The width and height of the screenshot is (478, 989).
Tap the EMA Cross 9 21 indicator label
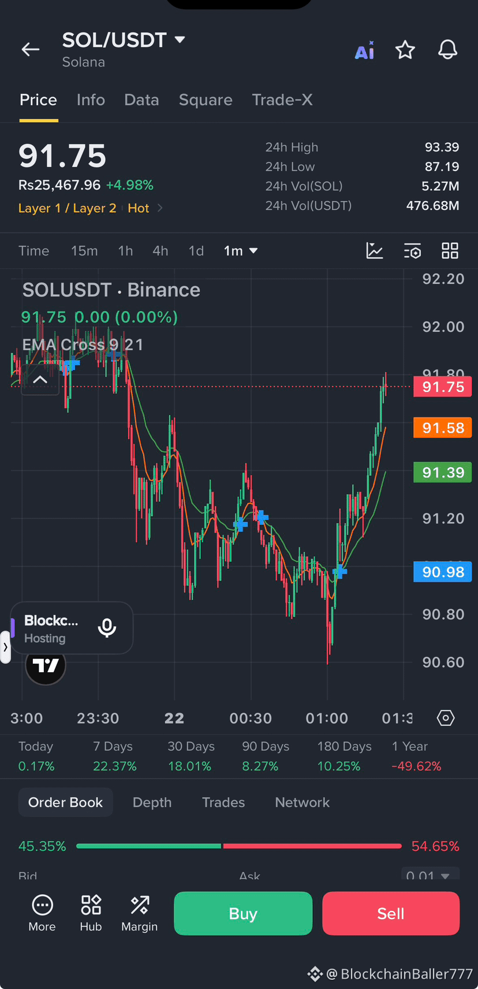pyautogui.click(x=83, y=345)
